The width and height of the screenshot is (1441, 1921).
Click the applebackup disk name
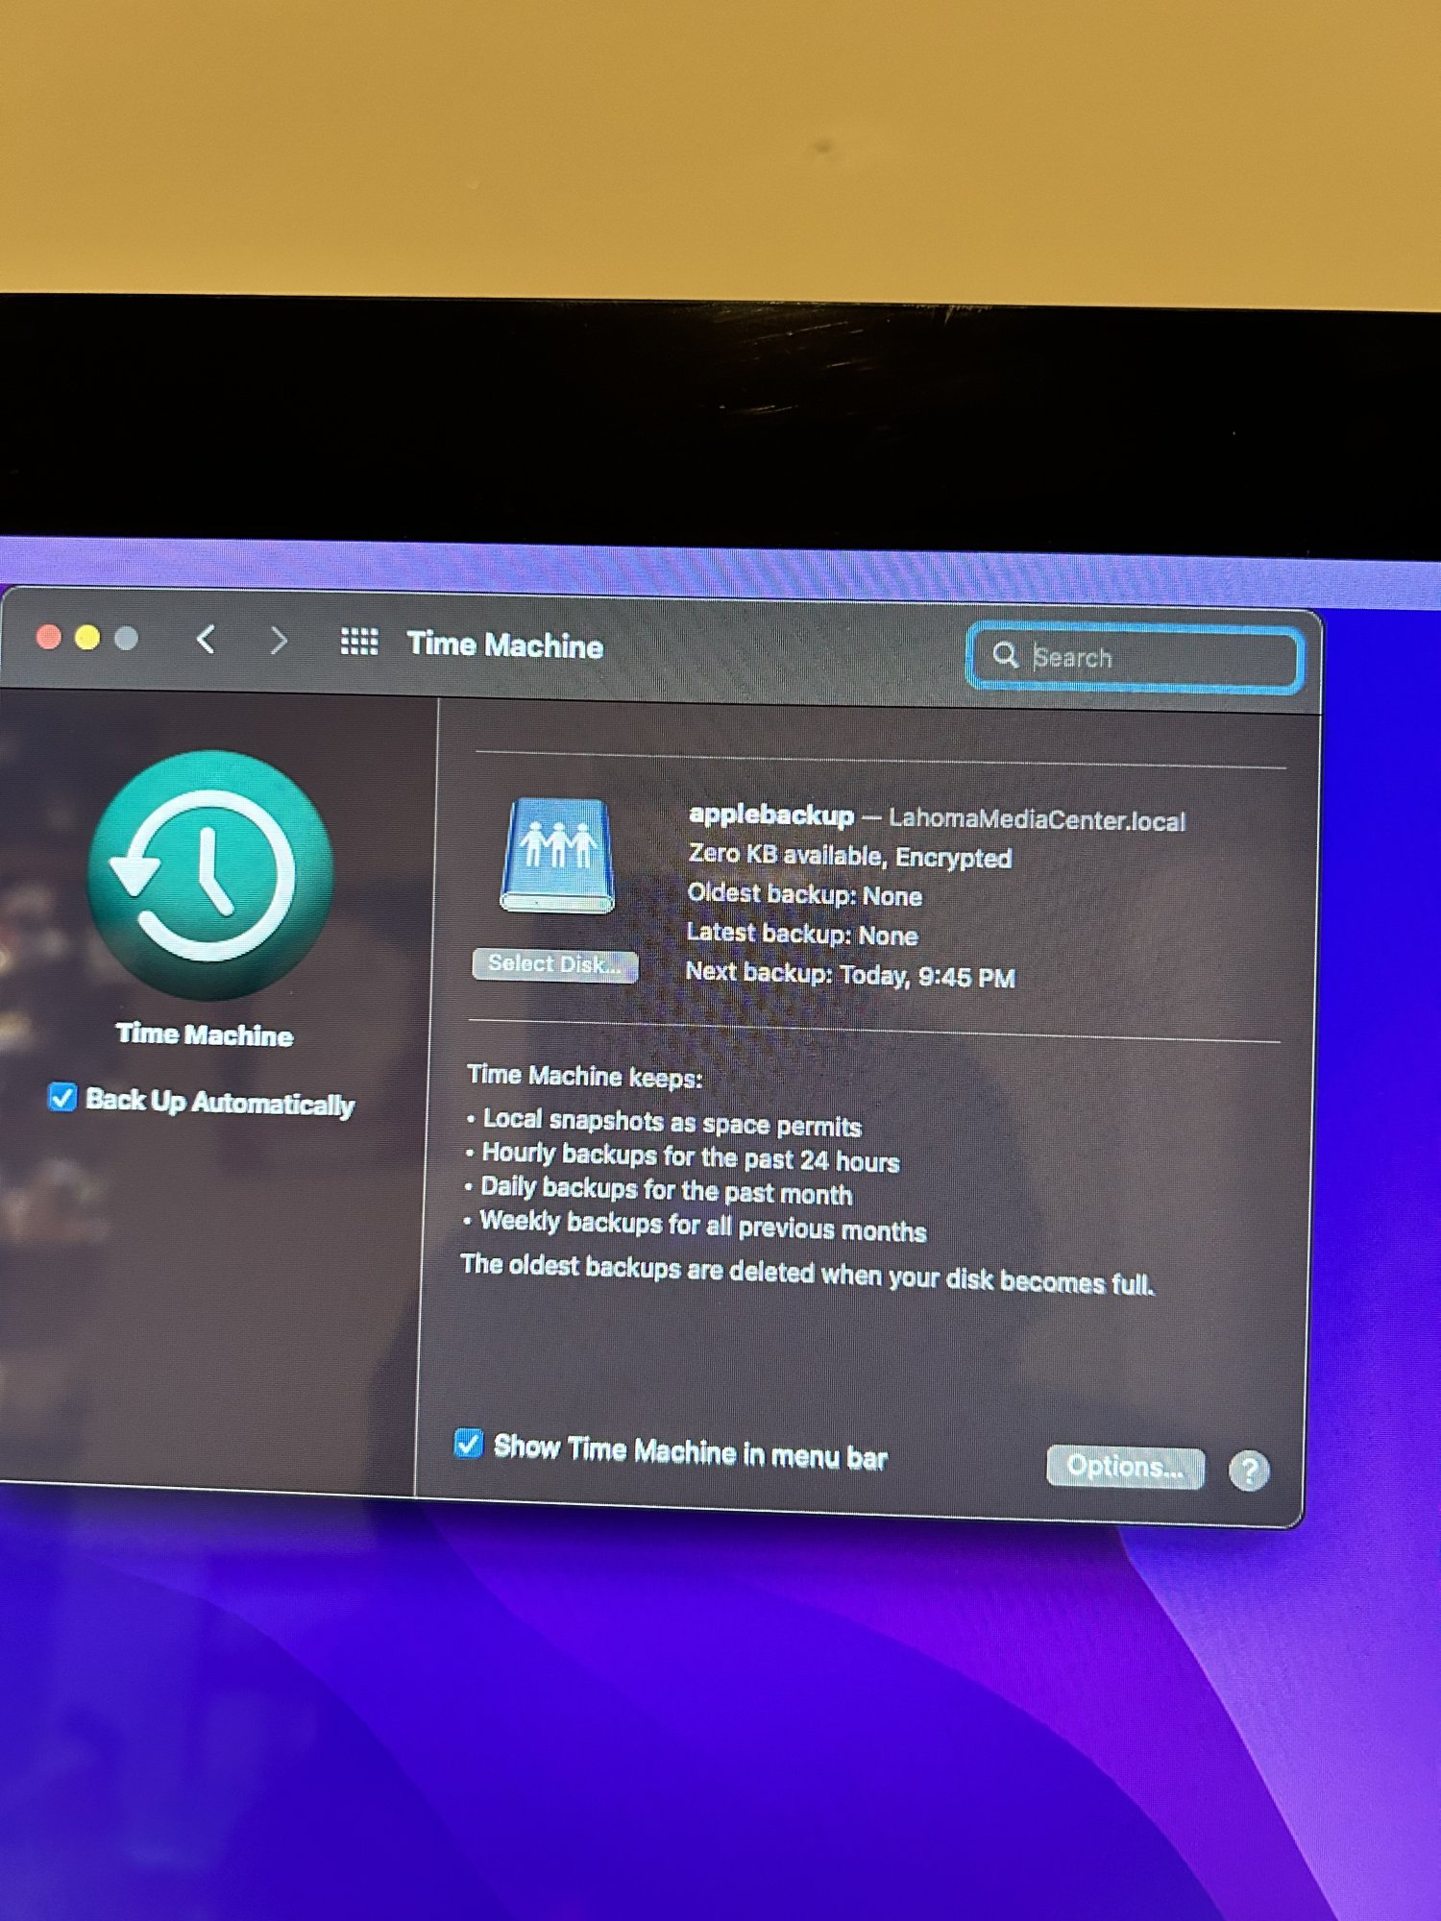click(x=771, y=815)
